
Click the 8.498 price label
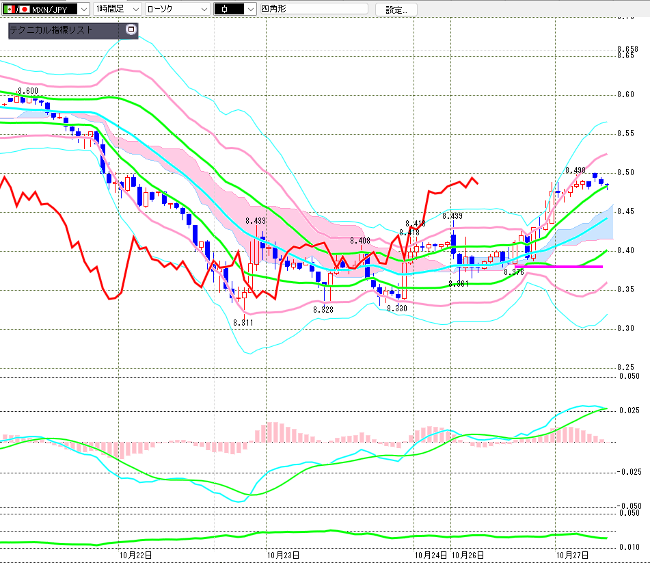[575, 170]
